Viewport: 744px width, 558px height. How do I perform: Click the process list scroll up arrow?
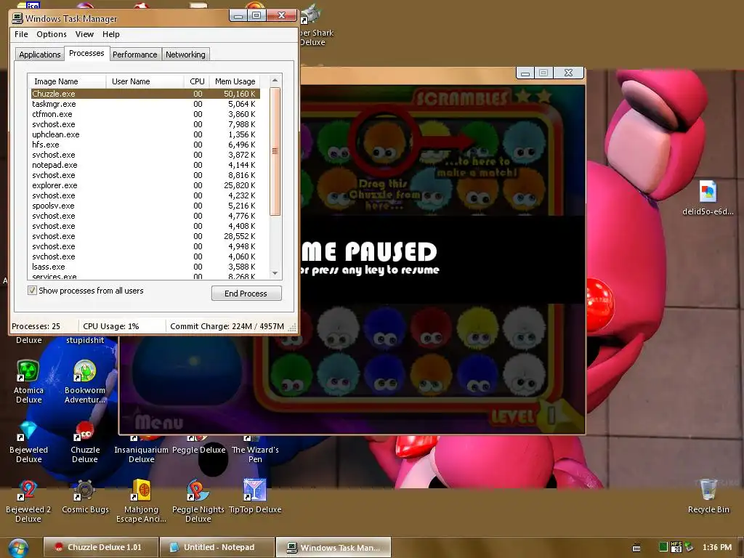coord(275,81)
